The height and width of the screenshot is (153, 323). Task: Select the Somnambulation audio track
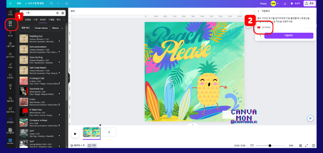pos(40,49)
